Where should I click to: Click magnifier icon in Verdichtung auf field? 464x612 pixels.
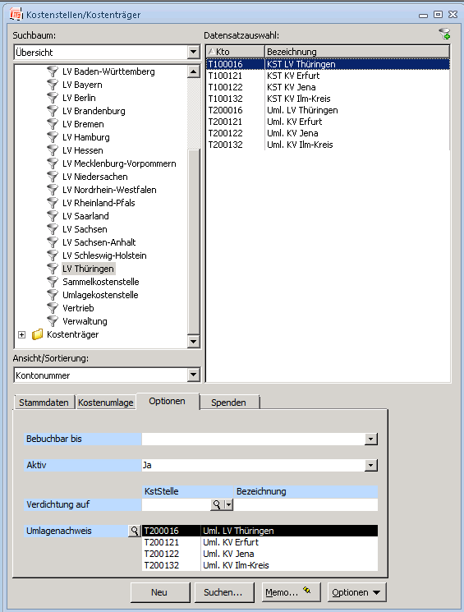pos(217,504)
